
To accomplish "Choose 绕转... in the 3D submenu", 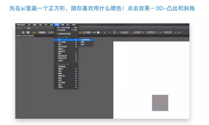I will point(86,42).
